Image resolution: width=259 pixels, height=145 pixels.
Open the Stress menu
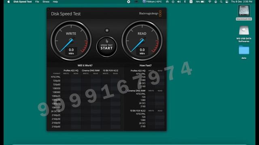[x=46, y=2]
